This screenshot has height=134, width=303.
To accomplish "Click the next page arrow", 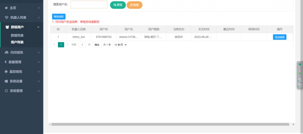I will coord(68,45).
